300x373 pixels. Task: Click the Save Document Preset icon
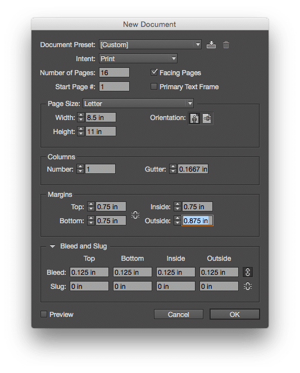[211, 45]
